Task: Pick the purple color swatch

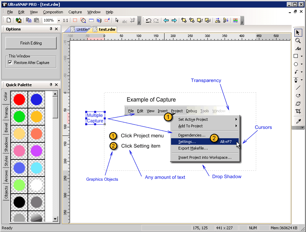Action: point(36,151)
